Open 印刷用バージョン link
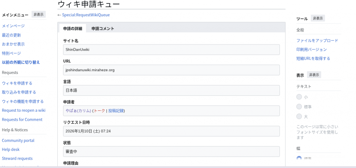 coord(311,50)
